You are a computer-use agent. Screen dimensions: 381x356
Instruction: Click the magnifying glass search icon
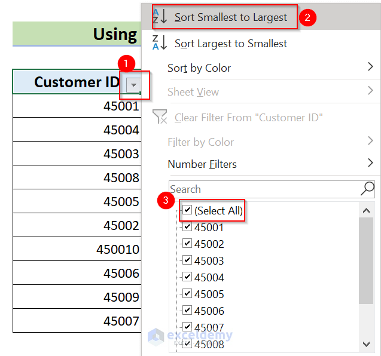tap(367, 189)
